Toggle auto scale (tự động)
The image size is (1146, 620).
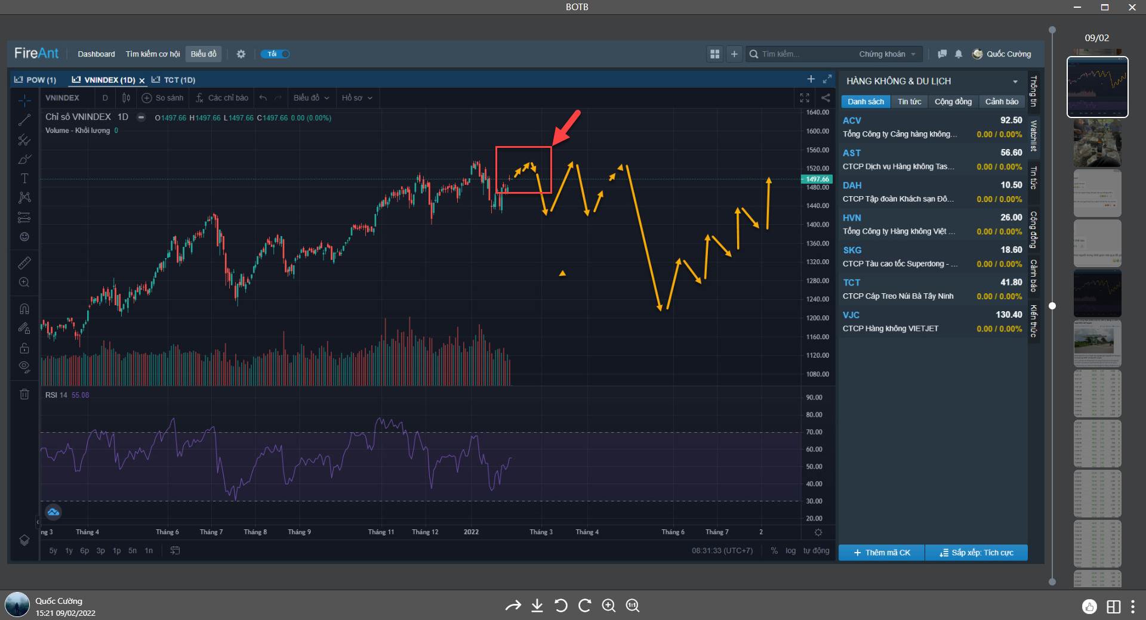(816, 551)
